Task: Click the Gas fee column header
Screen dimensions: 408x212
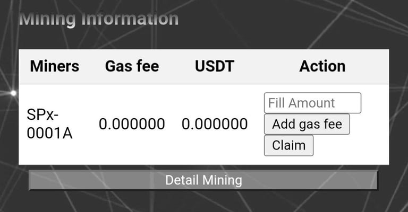Action: click(132, 66)
